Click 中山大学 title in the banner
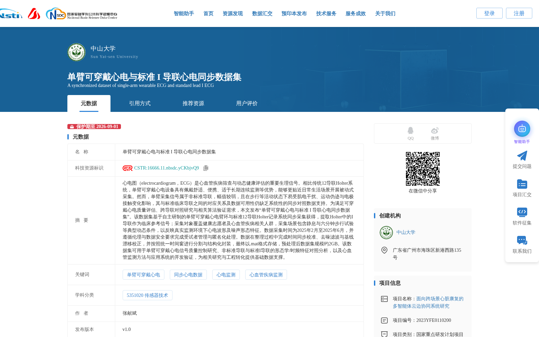539x337 pixels. click(x=103, y=49)
